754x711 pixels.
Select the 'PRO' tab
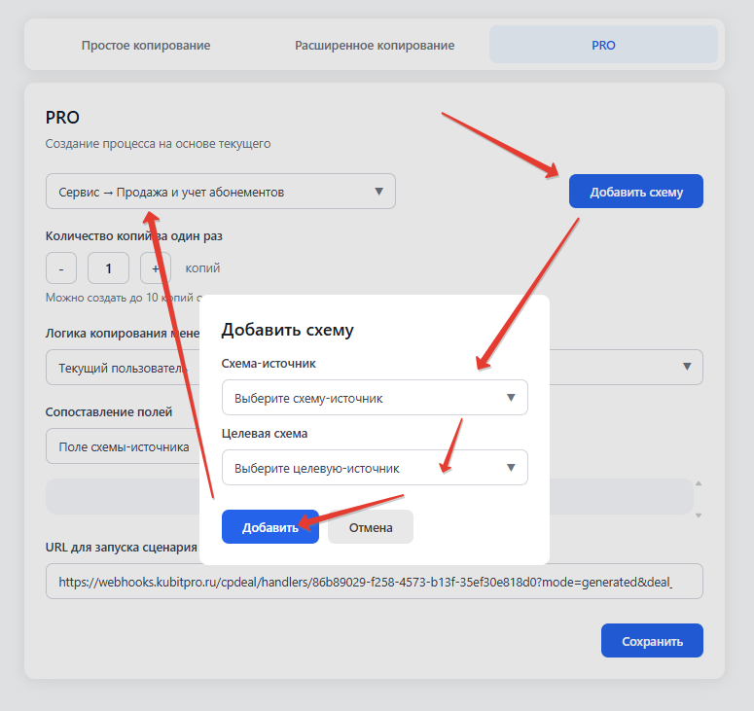(x=603, y=45)
